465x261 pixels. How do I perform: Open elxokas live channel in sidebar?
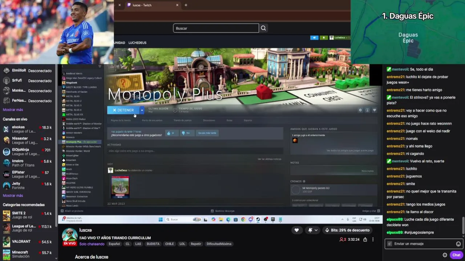(28, 129)
